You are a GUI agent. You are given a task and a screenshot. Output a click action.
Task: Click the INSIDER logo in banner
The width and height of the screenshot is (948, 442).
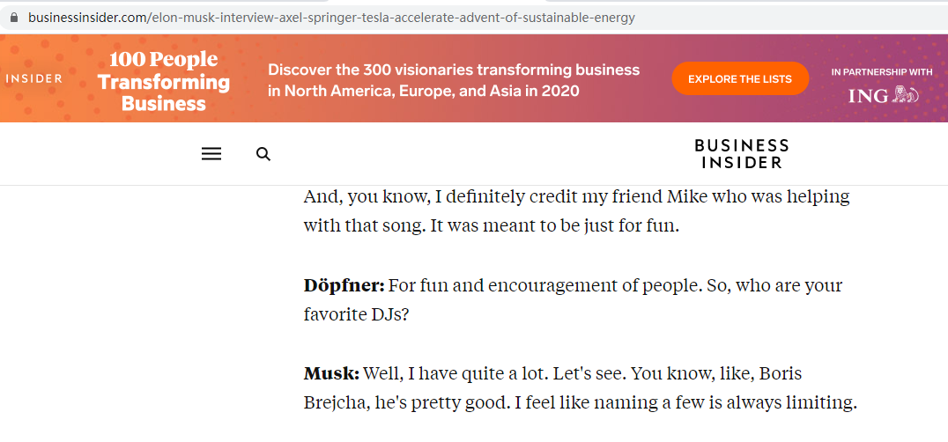[33, 78]
